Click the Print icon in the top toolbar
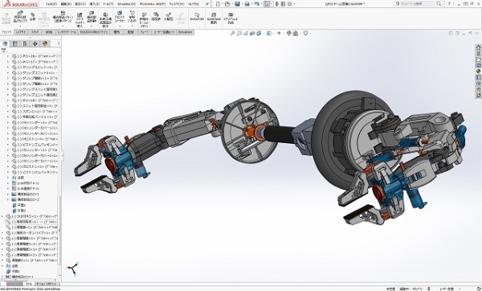 [x=247, y=4]
